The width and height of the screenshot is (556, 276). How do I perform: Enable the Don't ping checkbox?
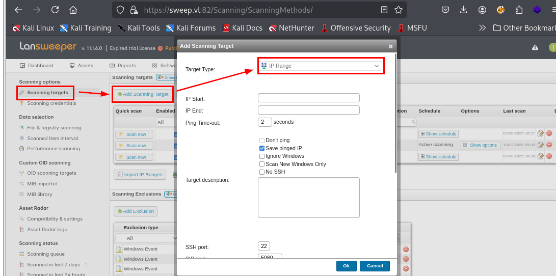262,141
